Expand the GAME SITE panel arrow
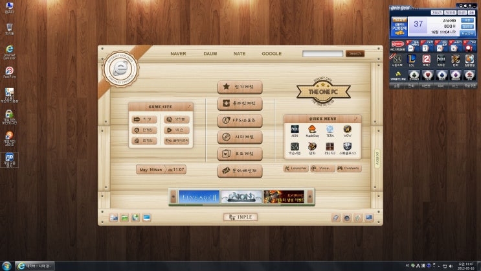The height and width of the screenshot is (271, 481). coord(189,106)
